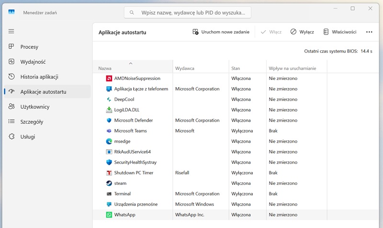Image resolution: width=383 pixels, height=228 pixels.
Task: Click the WhatsApp app icon in list
Action: coord(109,215)
